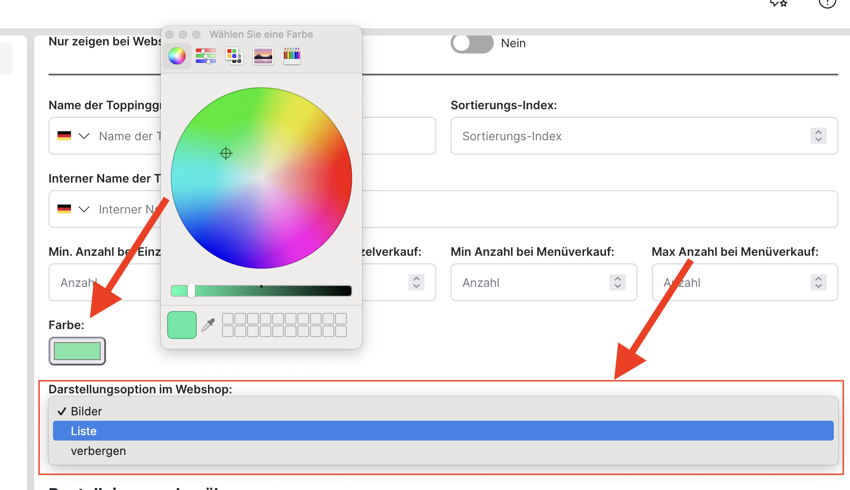
Task: Open the image palettes picker tab
Action: (x=263, y=56)
